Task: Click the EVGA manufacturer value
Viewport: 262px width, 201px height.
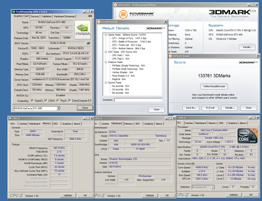Action: [140, 132]
